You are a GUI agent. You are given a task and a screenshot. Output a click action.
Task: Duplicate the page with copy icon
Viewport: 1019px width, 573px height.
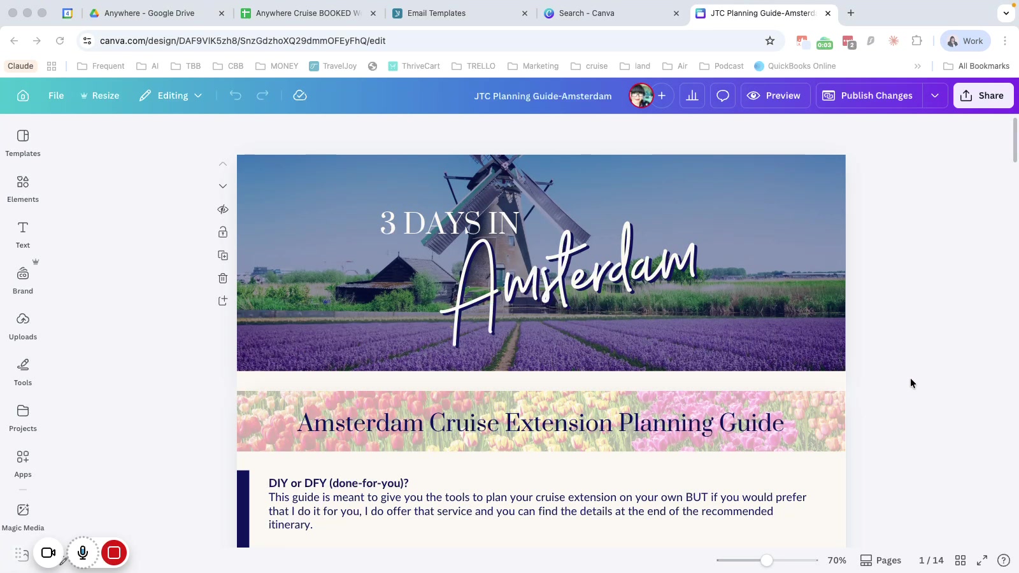pos(223,255)
